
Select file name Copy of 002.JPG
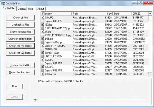pos(53,63)
